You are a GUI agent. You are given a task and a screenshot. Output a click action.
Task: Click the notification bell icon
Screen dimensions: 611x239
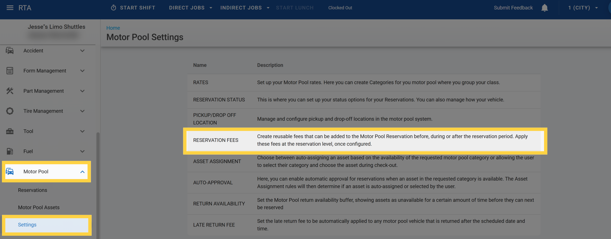(544, 8)
